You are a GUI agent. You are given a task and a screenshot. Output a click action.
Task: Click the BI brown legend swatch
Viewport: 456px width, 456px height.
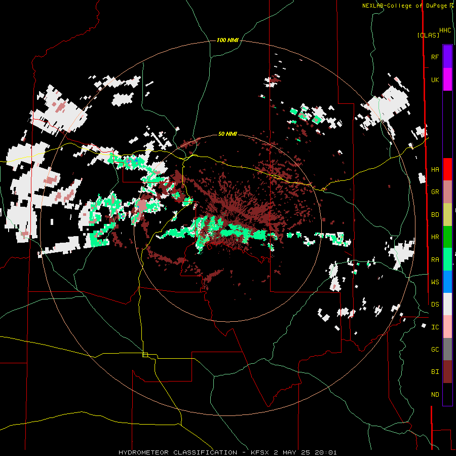447,372
